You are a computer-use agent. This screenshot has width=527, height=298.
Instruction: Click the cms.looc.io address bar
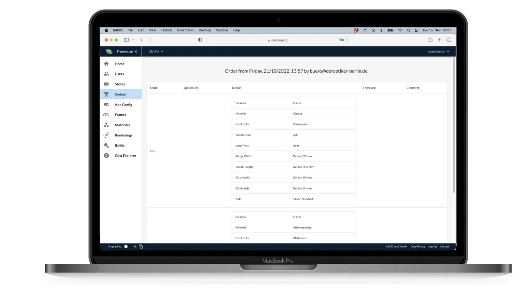click(x=277, y=40)
